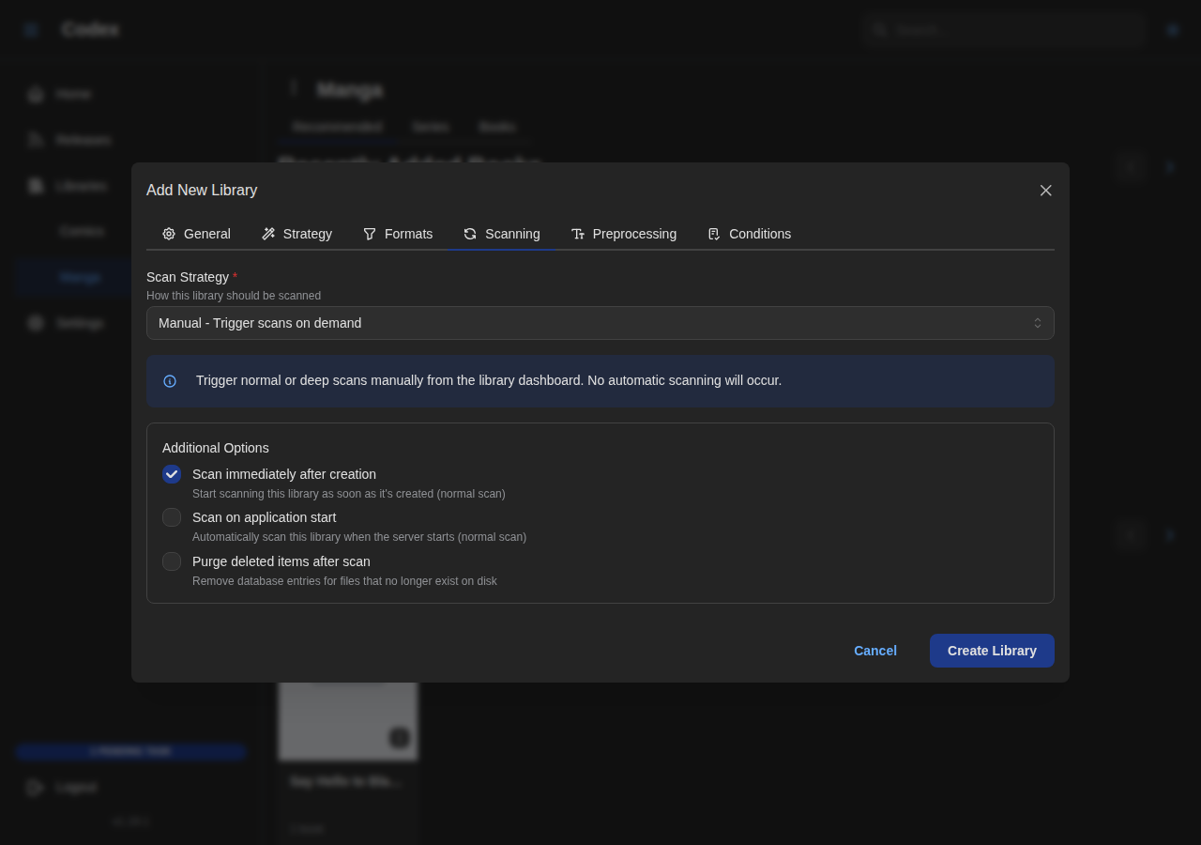Viewport: 1201px width, 845px height.
Task: Click 'Automatically scan this library' description text
Action: click(359, 537)
